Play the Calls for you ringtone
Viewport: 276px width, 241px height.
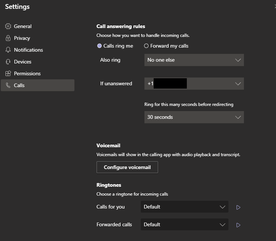238,207
